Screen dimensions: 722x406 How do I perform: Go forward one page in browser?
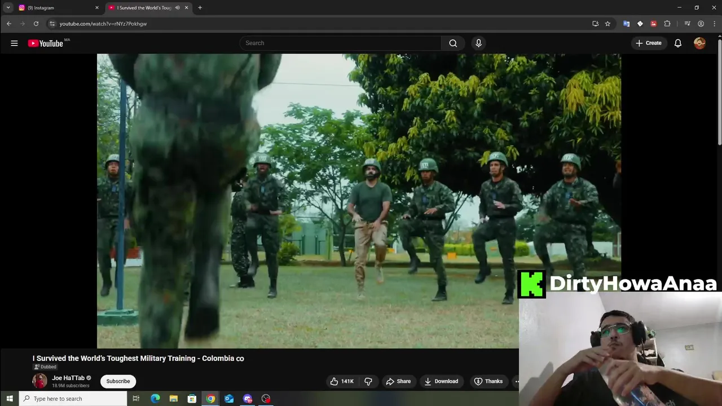click(x=23, y=24)
